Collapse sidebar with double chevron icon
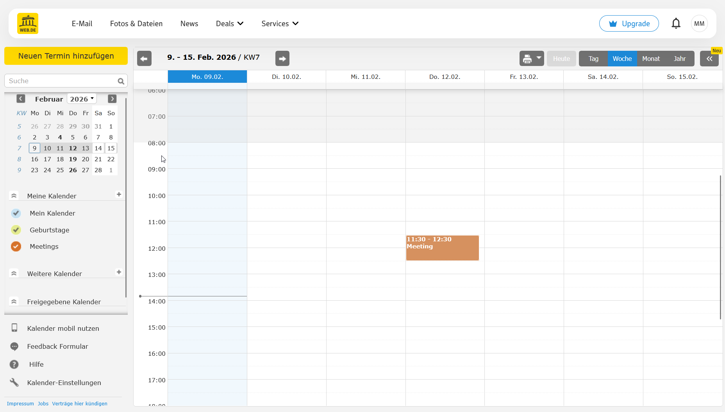The width and height of the screenshot is (725, 412). (x=709, y=59)
